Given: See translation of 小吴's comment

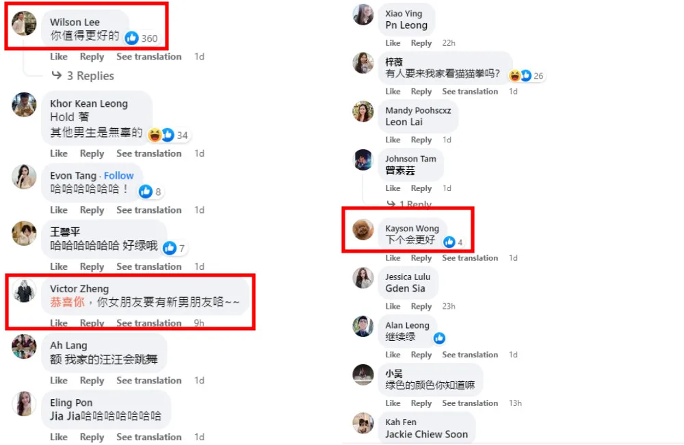Looking at the screenshot, I should pos(470,403).
